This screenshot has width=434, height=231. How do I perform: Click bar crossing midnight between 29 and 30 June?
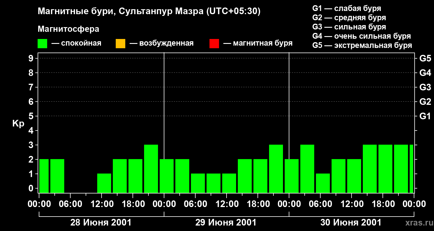(x=292, y=176)
